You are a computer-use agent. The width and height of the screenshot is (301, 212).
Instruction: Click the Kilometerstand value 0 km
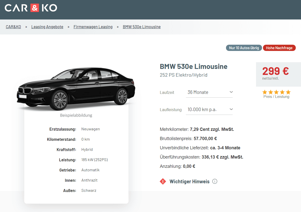coord(85,139)
